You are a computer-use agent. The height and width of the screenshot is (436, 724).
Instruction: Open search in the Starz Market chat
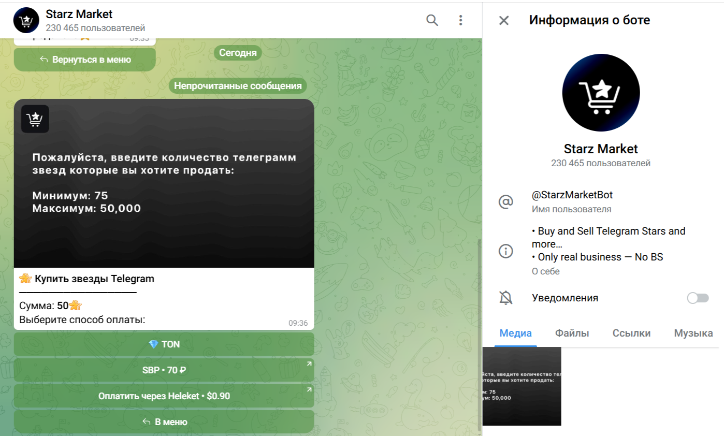pos(432,20)
